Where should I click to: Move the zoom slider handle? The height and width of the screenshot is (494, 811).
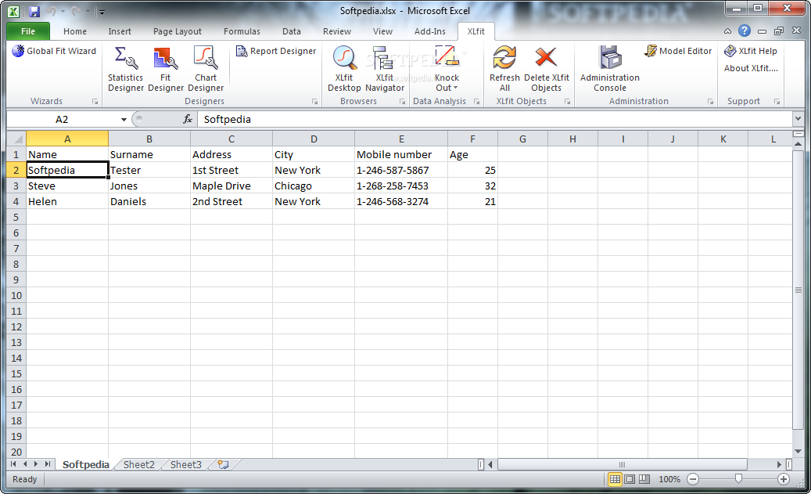(x=738, y=479)
